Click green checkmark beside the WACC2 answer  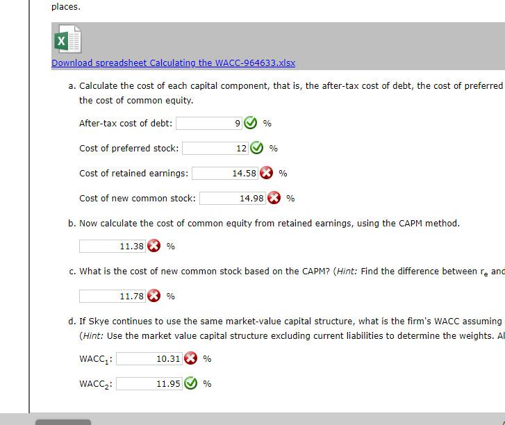(x=190, y=383)
